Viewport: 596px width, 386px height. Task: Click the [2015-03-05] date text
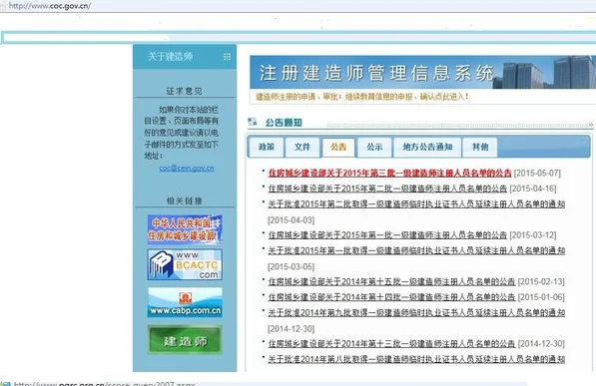(x=292, y=266)
